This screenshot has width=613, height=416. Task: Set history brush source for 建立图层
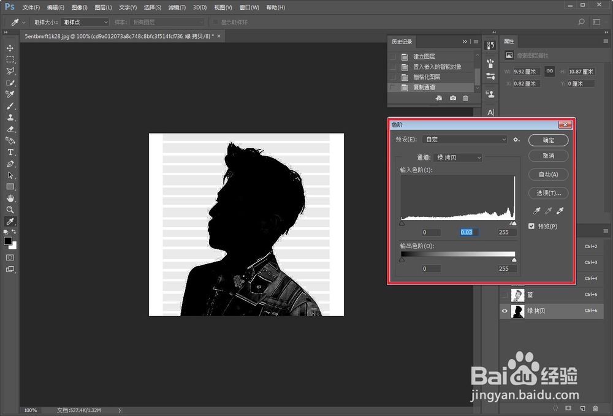pyautogui.click(x=393, y=56)
